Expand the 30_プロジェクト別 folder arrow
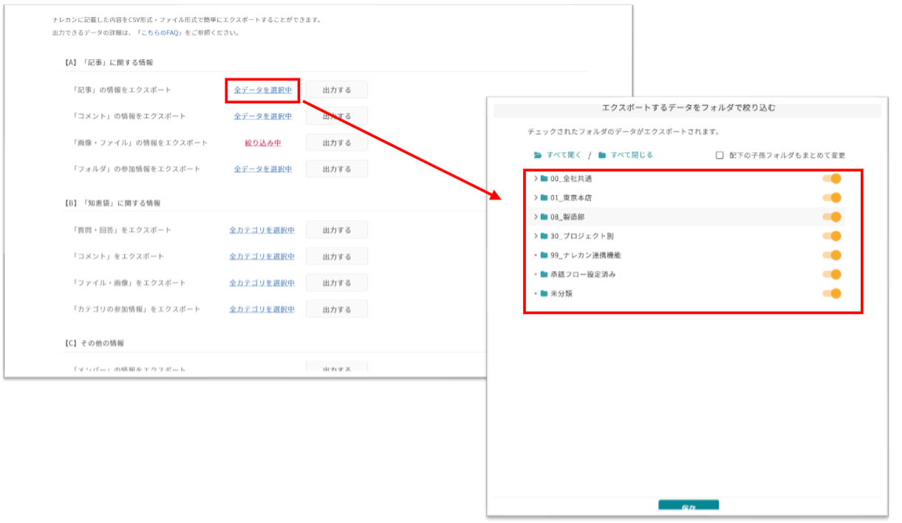The width and height of the screenshot is (902, 523). [x=536, y=236]
